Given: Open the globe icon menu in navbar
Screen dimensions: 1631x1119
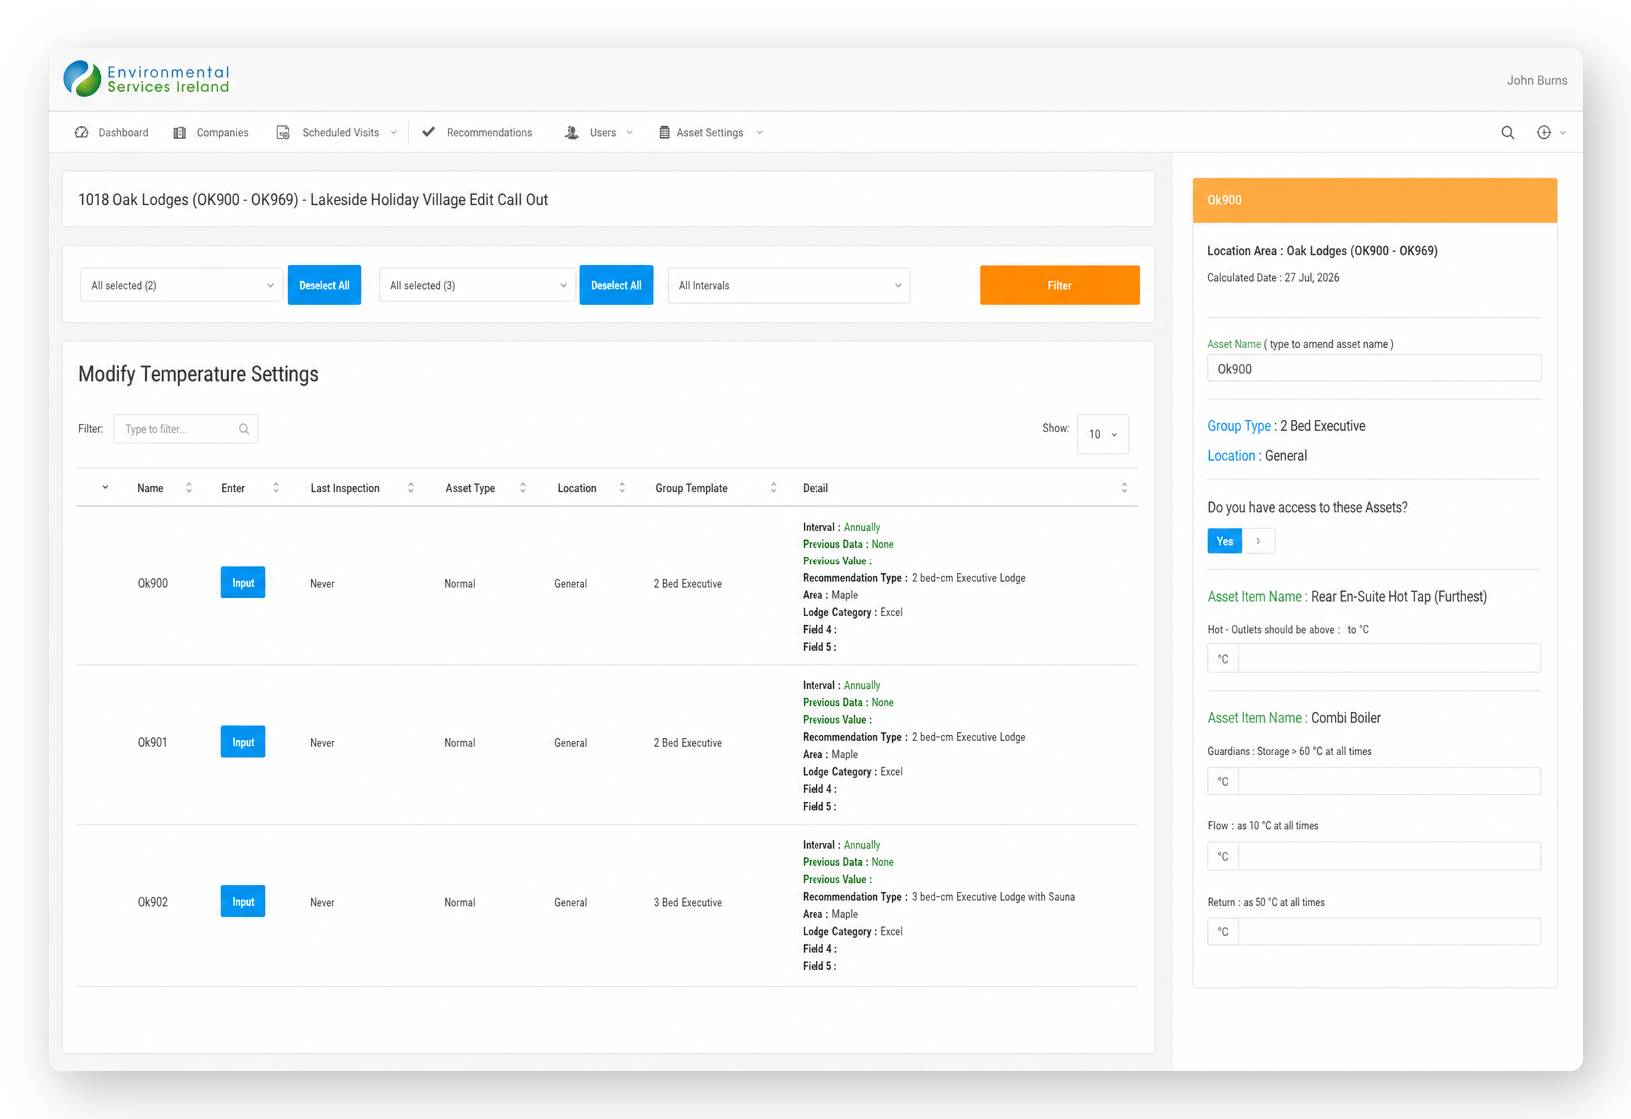Looking at the screenshot, I should [1550, 132].
